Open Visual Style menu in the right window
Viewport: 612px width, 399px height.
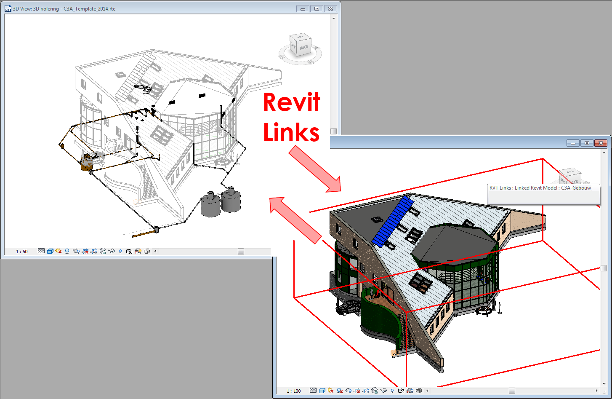[x=322, y=391]
